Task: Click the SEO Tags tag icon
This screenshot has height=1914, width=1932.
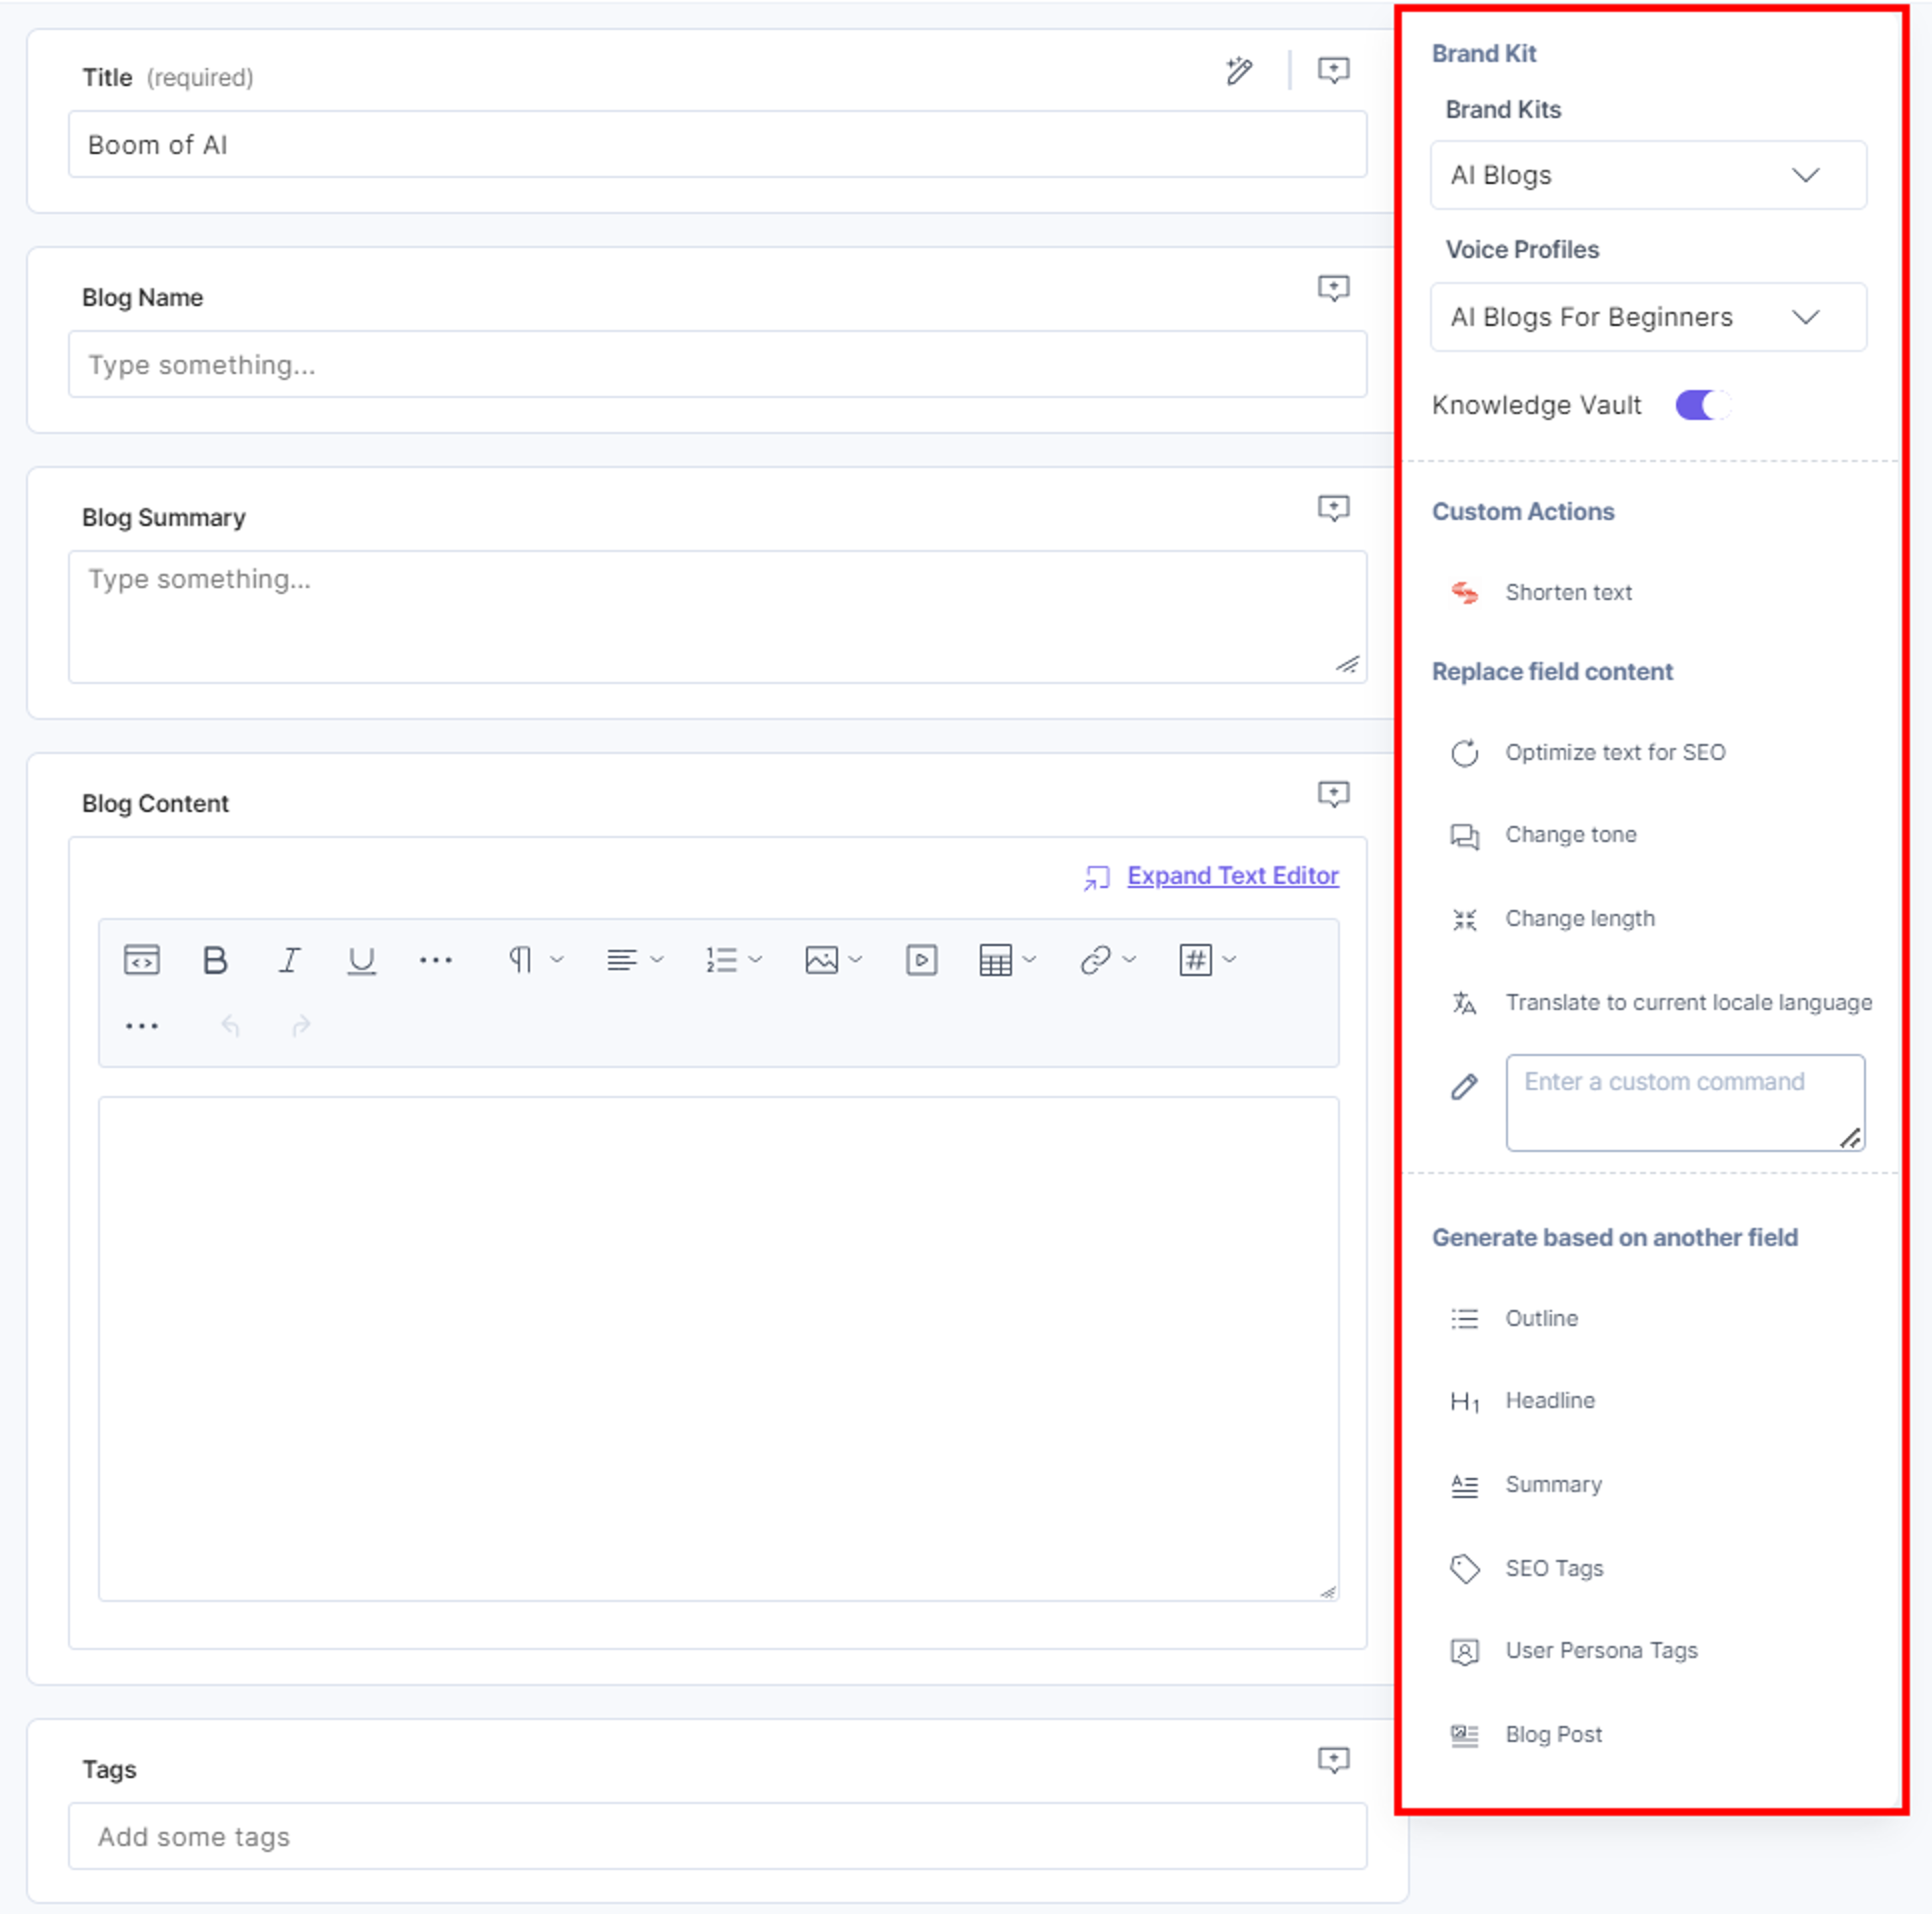Action: pyautogui.click(x=1464, y=1569)
